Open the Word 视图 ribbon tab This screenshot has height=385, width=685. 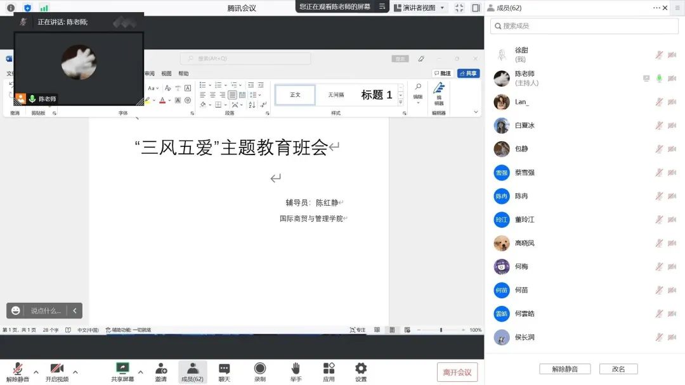[166, 73]
